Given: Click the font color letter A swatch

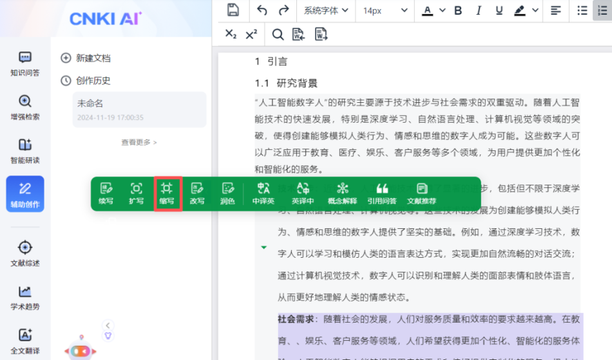Looking at the screenshot, I should (428, 11).
